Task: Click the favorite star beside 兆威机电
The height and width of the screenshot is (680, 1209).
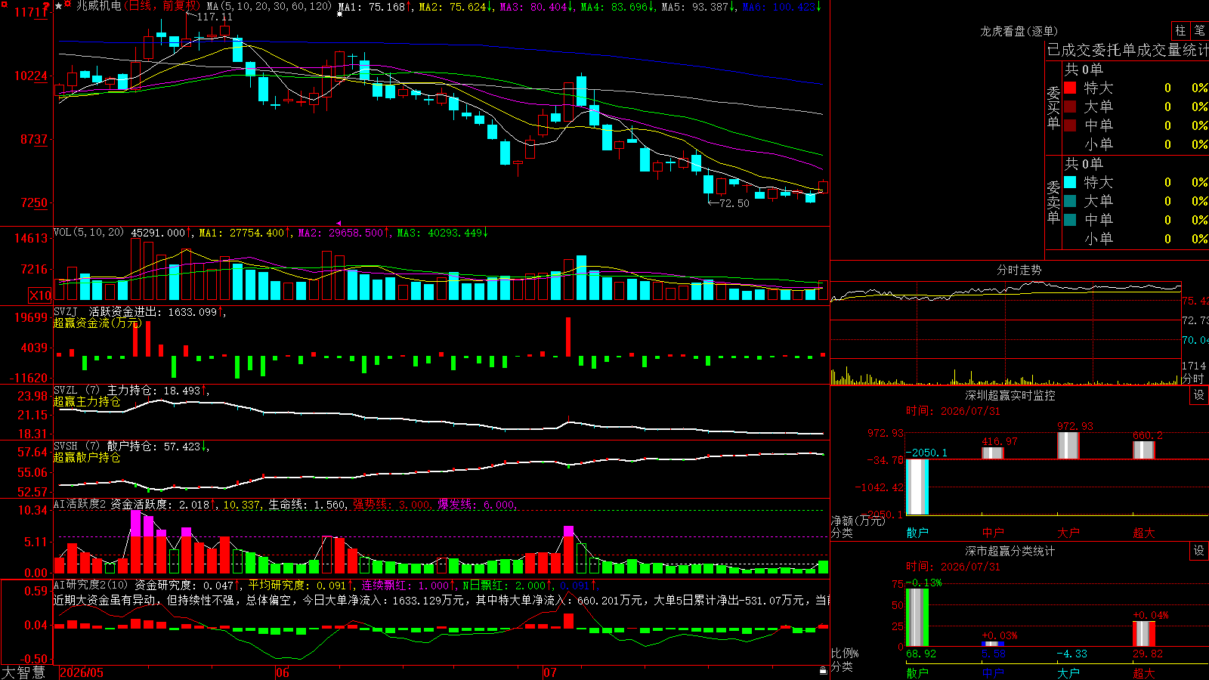Action: 59,6
